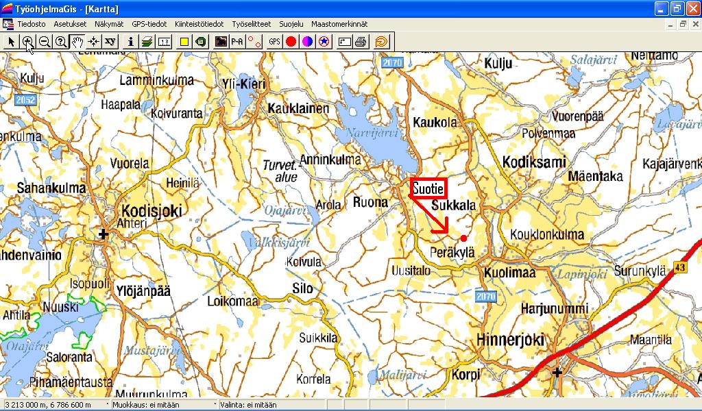
Task: Open the Näkymät menu
Action: (x=109, y=24)
